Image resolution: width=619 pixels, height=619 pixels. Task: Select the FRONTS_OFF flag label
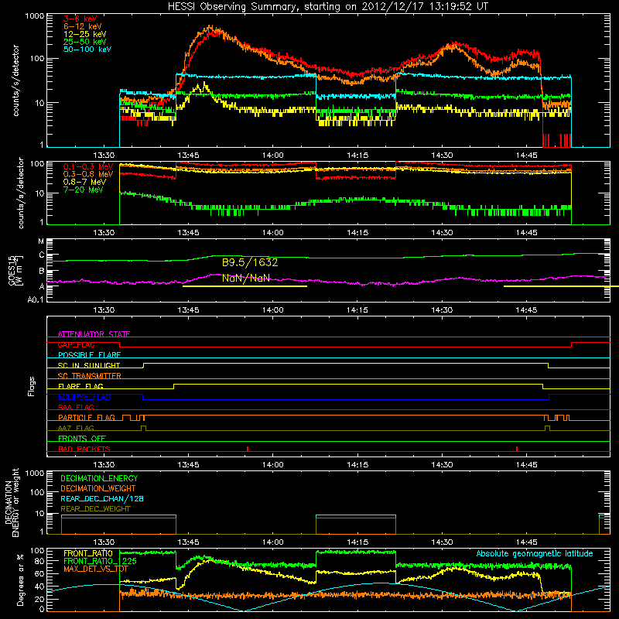coord(82,439)
